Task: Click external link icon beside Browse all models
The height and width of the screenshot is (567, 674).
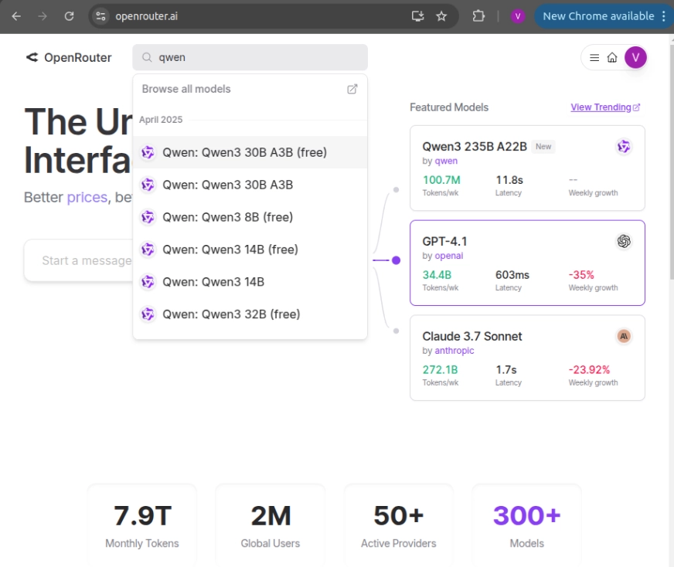Action: point(352,89)
